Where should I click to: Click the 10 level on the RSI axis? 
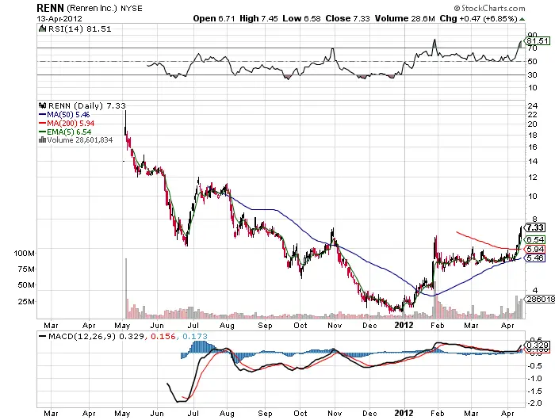pos(532,88)
